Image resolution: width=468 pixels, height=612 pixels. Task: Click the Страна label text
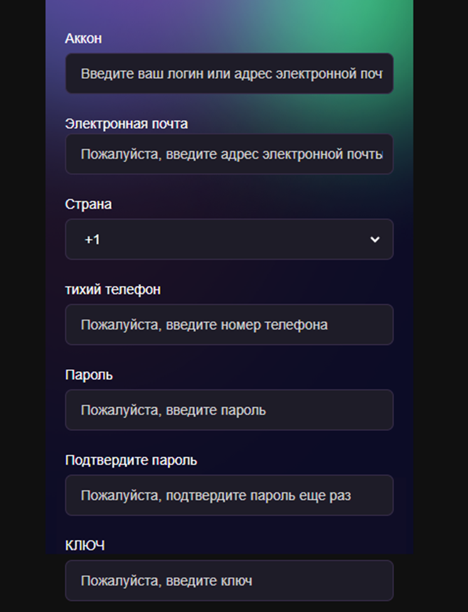tap(89, 204)
